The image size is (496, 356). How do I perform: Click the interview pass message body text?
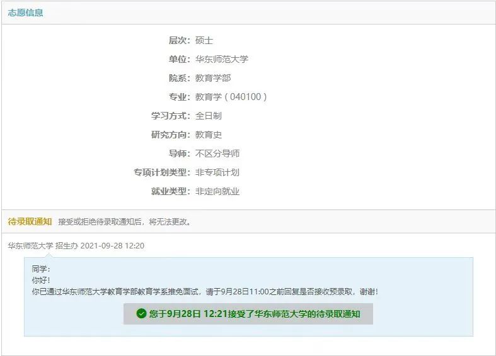pyautogui.click(x=205, y=292)
